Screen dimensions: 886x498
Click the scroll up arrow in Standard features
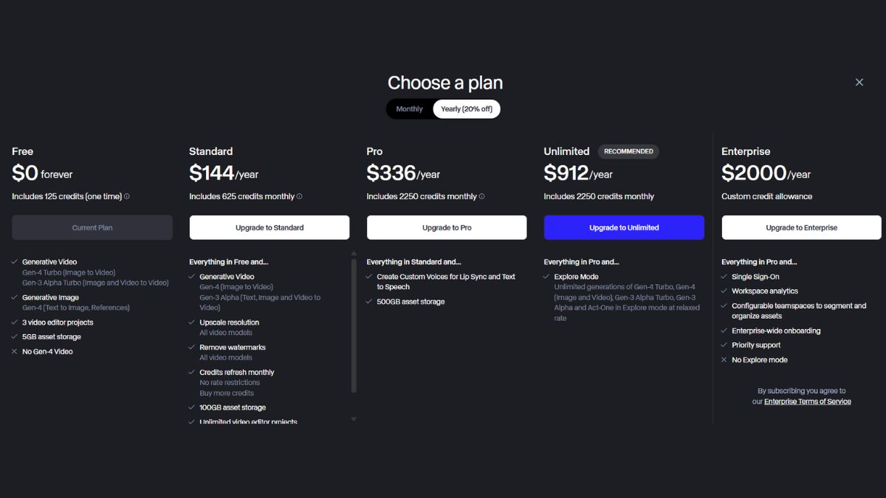(354, 253)
